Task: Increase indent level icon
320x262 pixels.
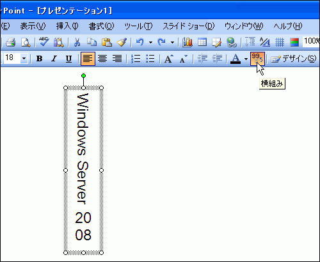Action: click(x=217, y=59)
